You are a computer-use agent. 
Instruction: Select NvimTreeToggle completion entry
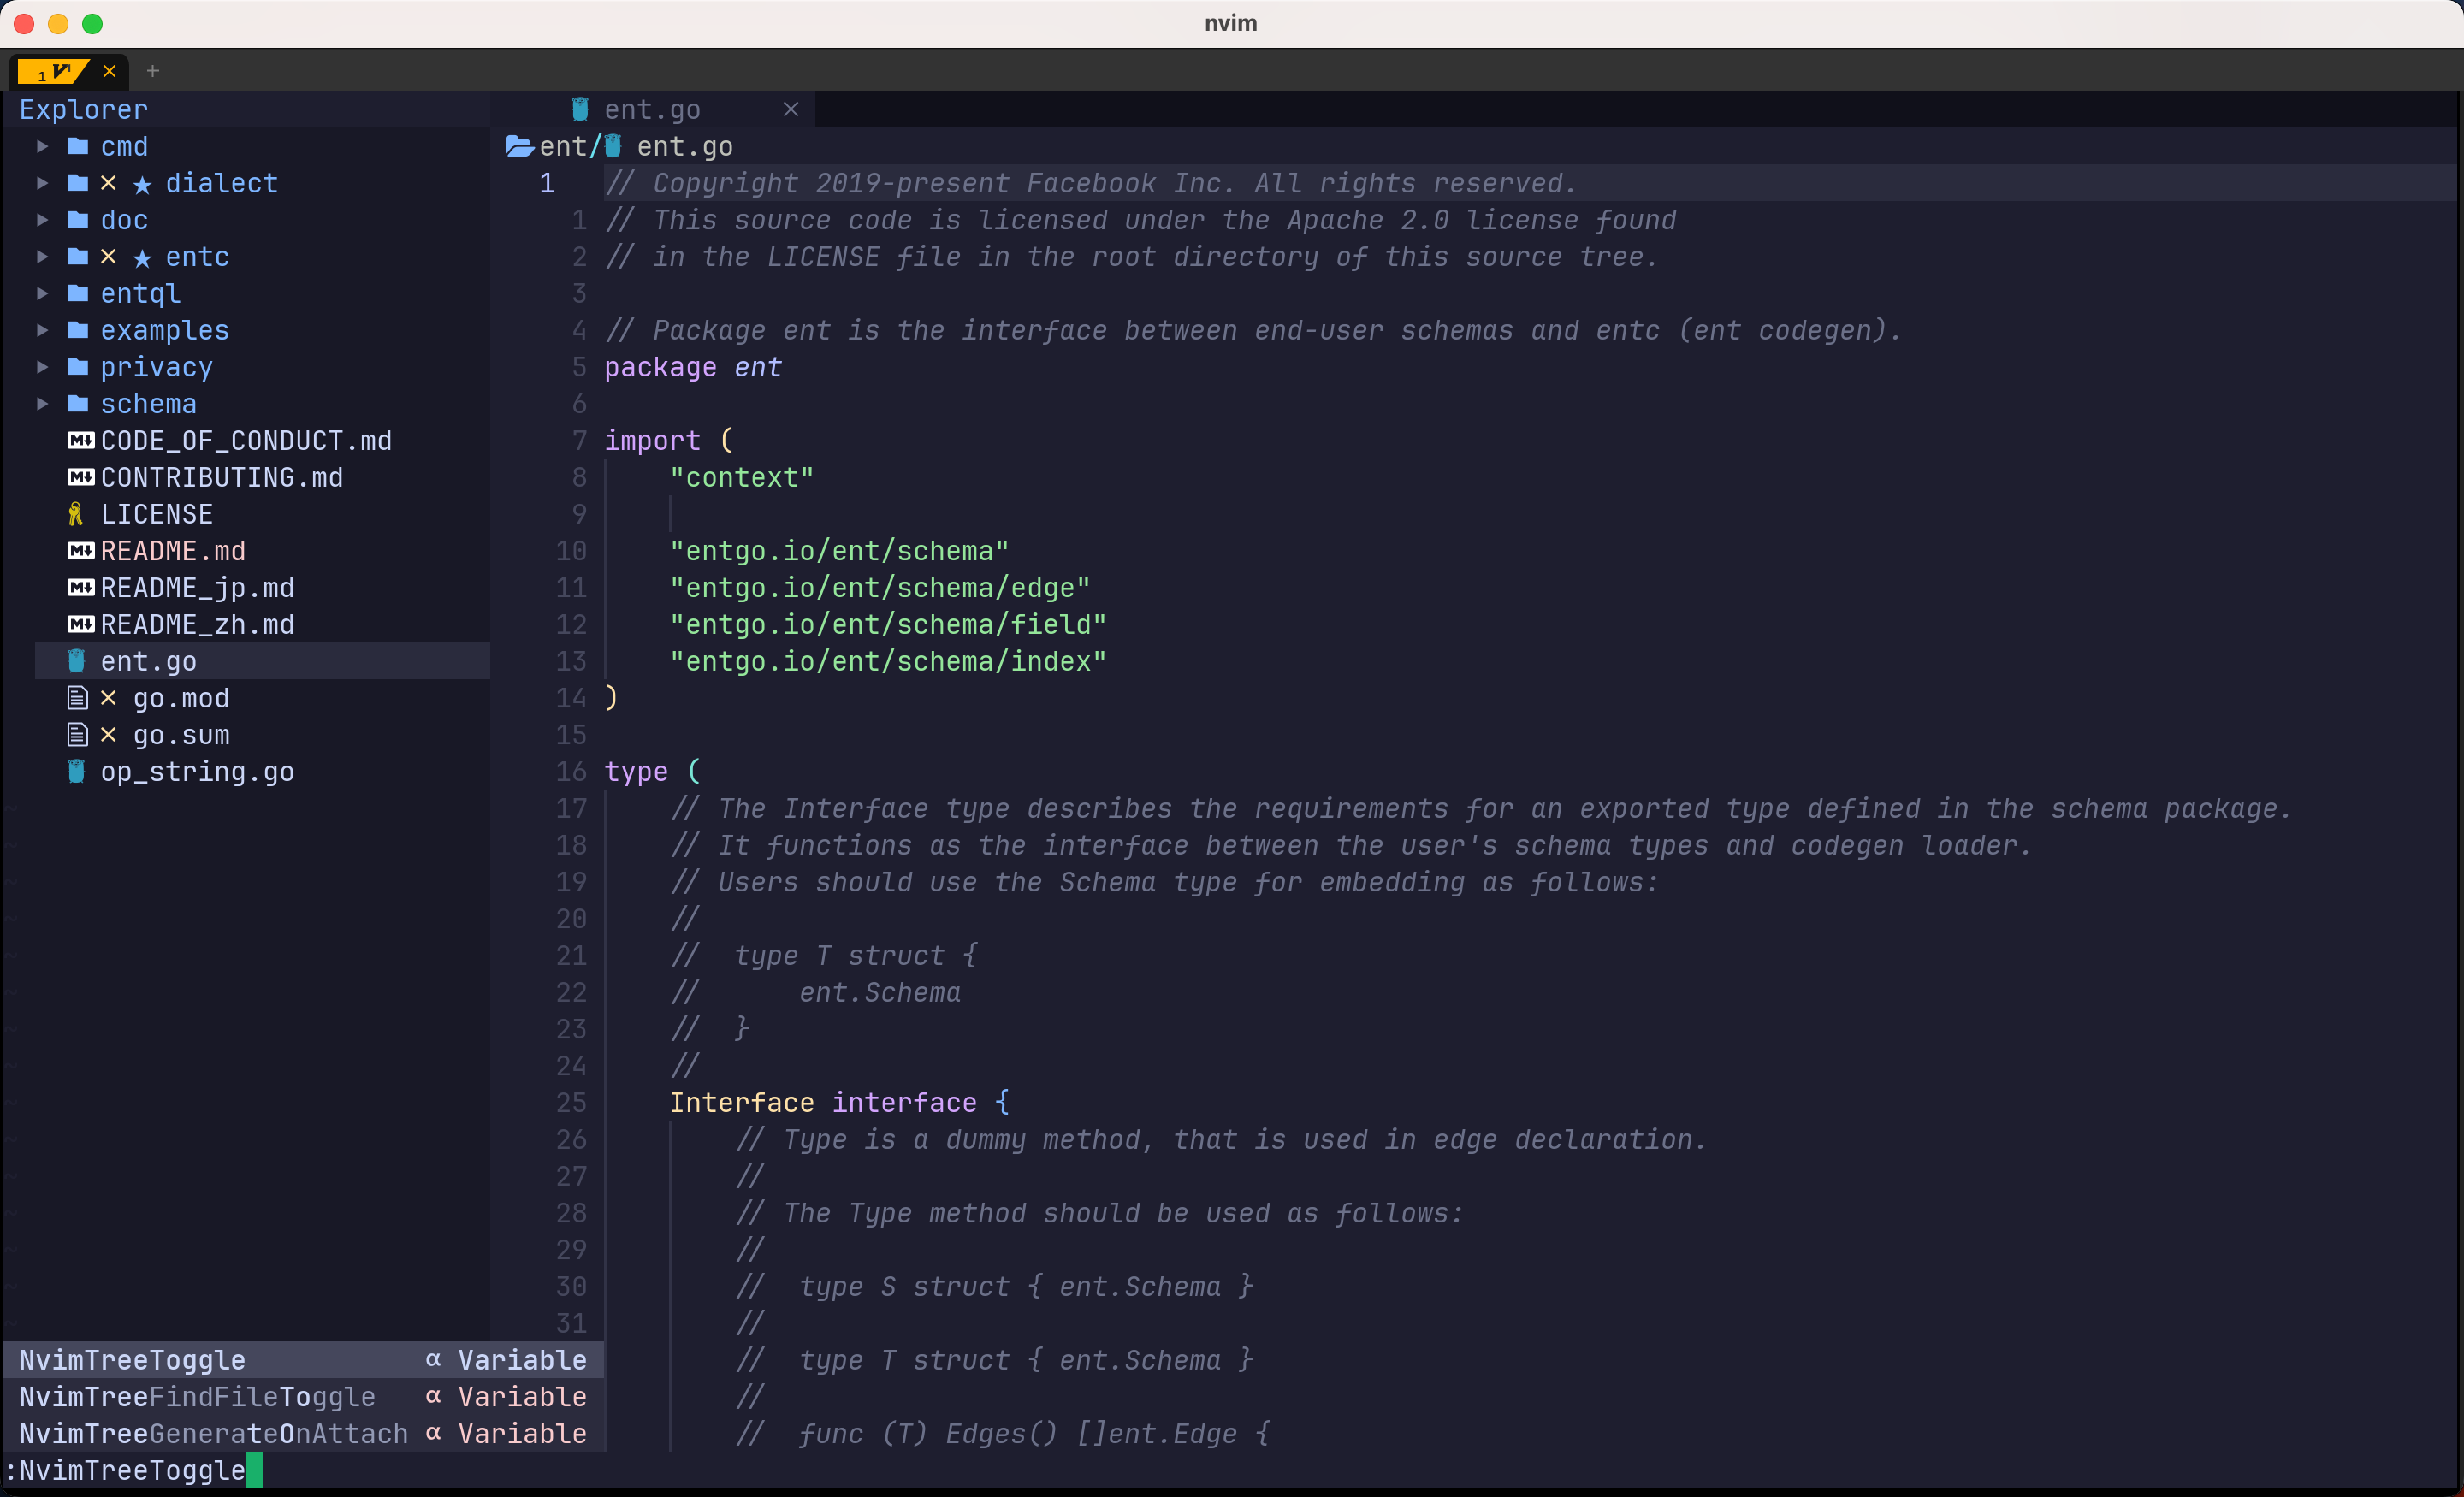coord(303,1360)
